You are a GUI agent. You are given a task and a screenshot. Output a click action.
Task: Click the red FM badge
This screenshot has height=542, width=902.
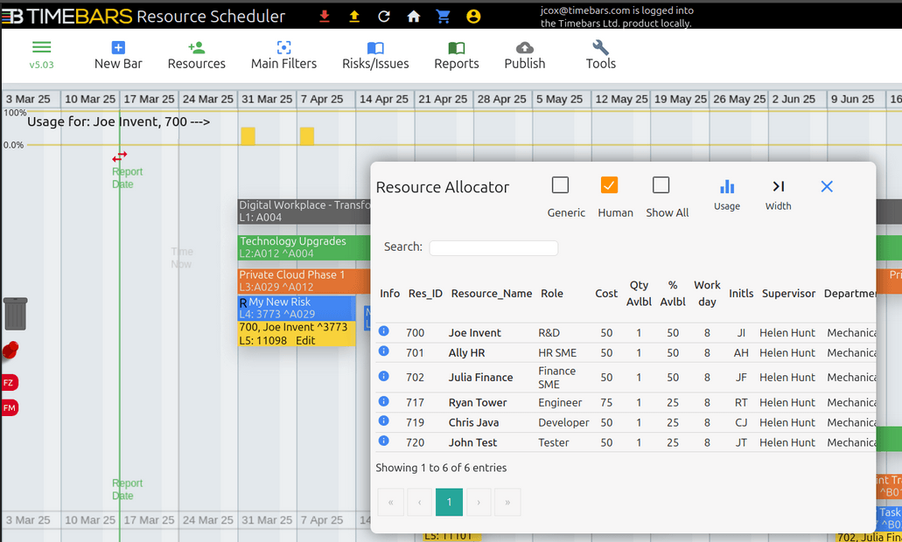(x=10, y=408)
